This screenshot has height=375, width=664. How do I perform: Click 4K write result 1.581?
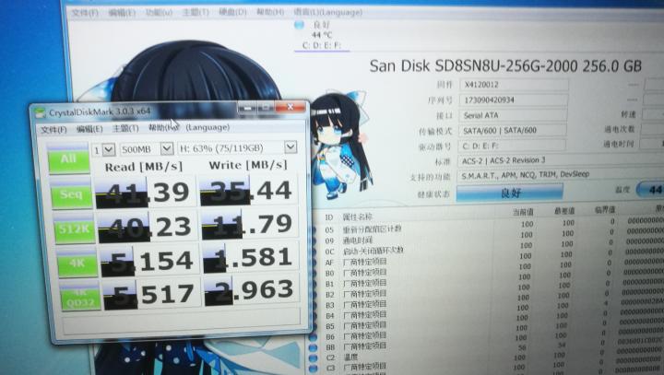pos(252,258)
